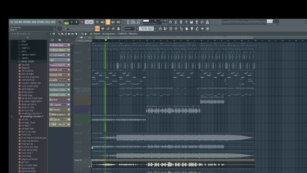307x173 pixels.
Task: Open the piano roll view icon
Action: coord(165,29)
